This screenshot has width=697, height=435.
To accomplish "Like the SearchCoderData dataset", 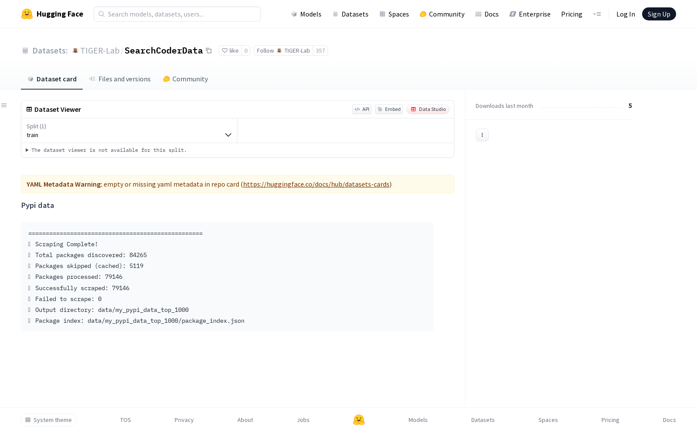I will coord(230,50).
